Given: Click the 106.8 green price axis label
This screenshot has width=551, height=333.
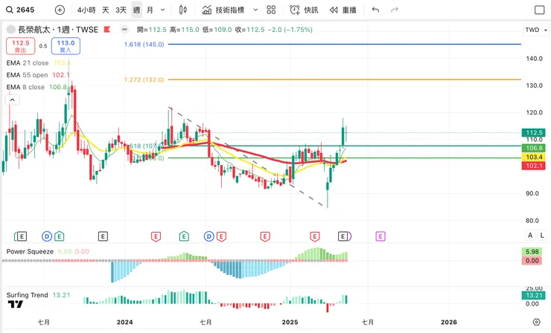Looking at the screenshot, I should (x=534, y=148).
